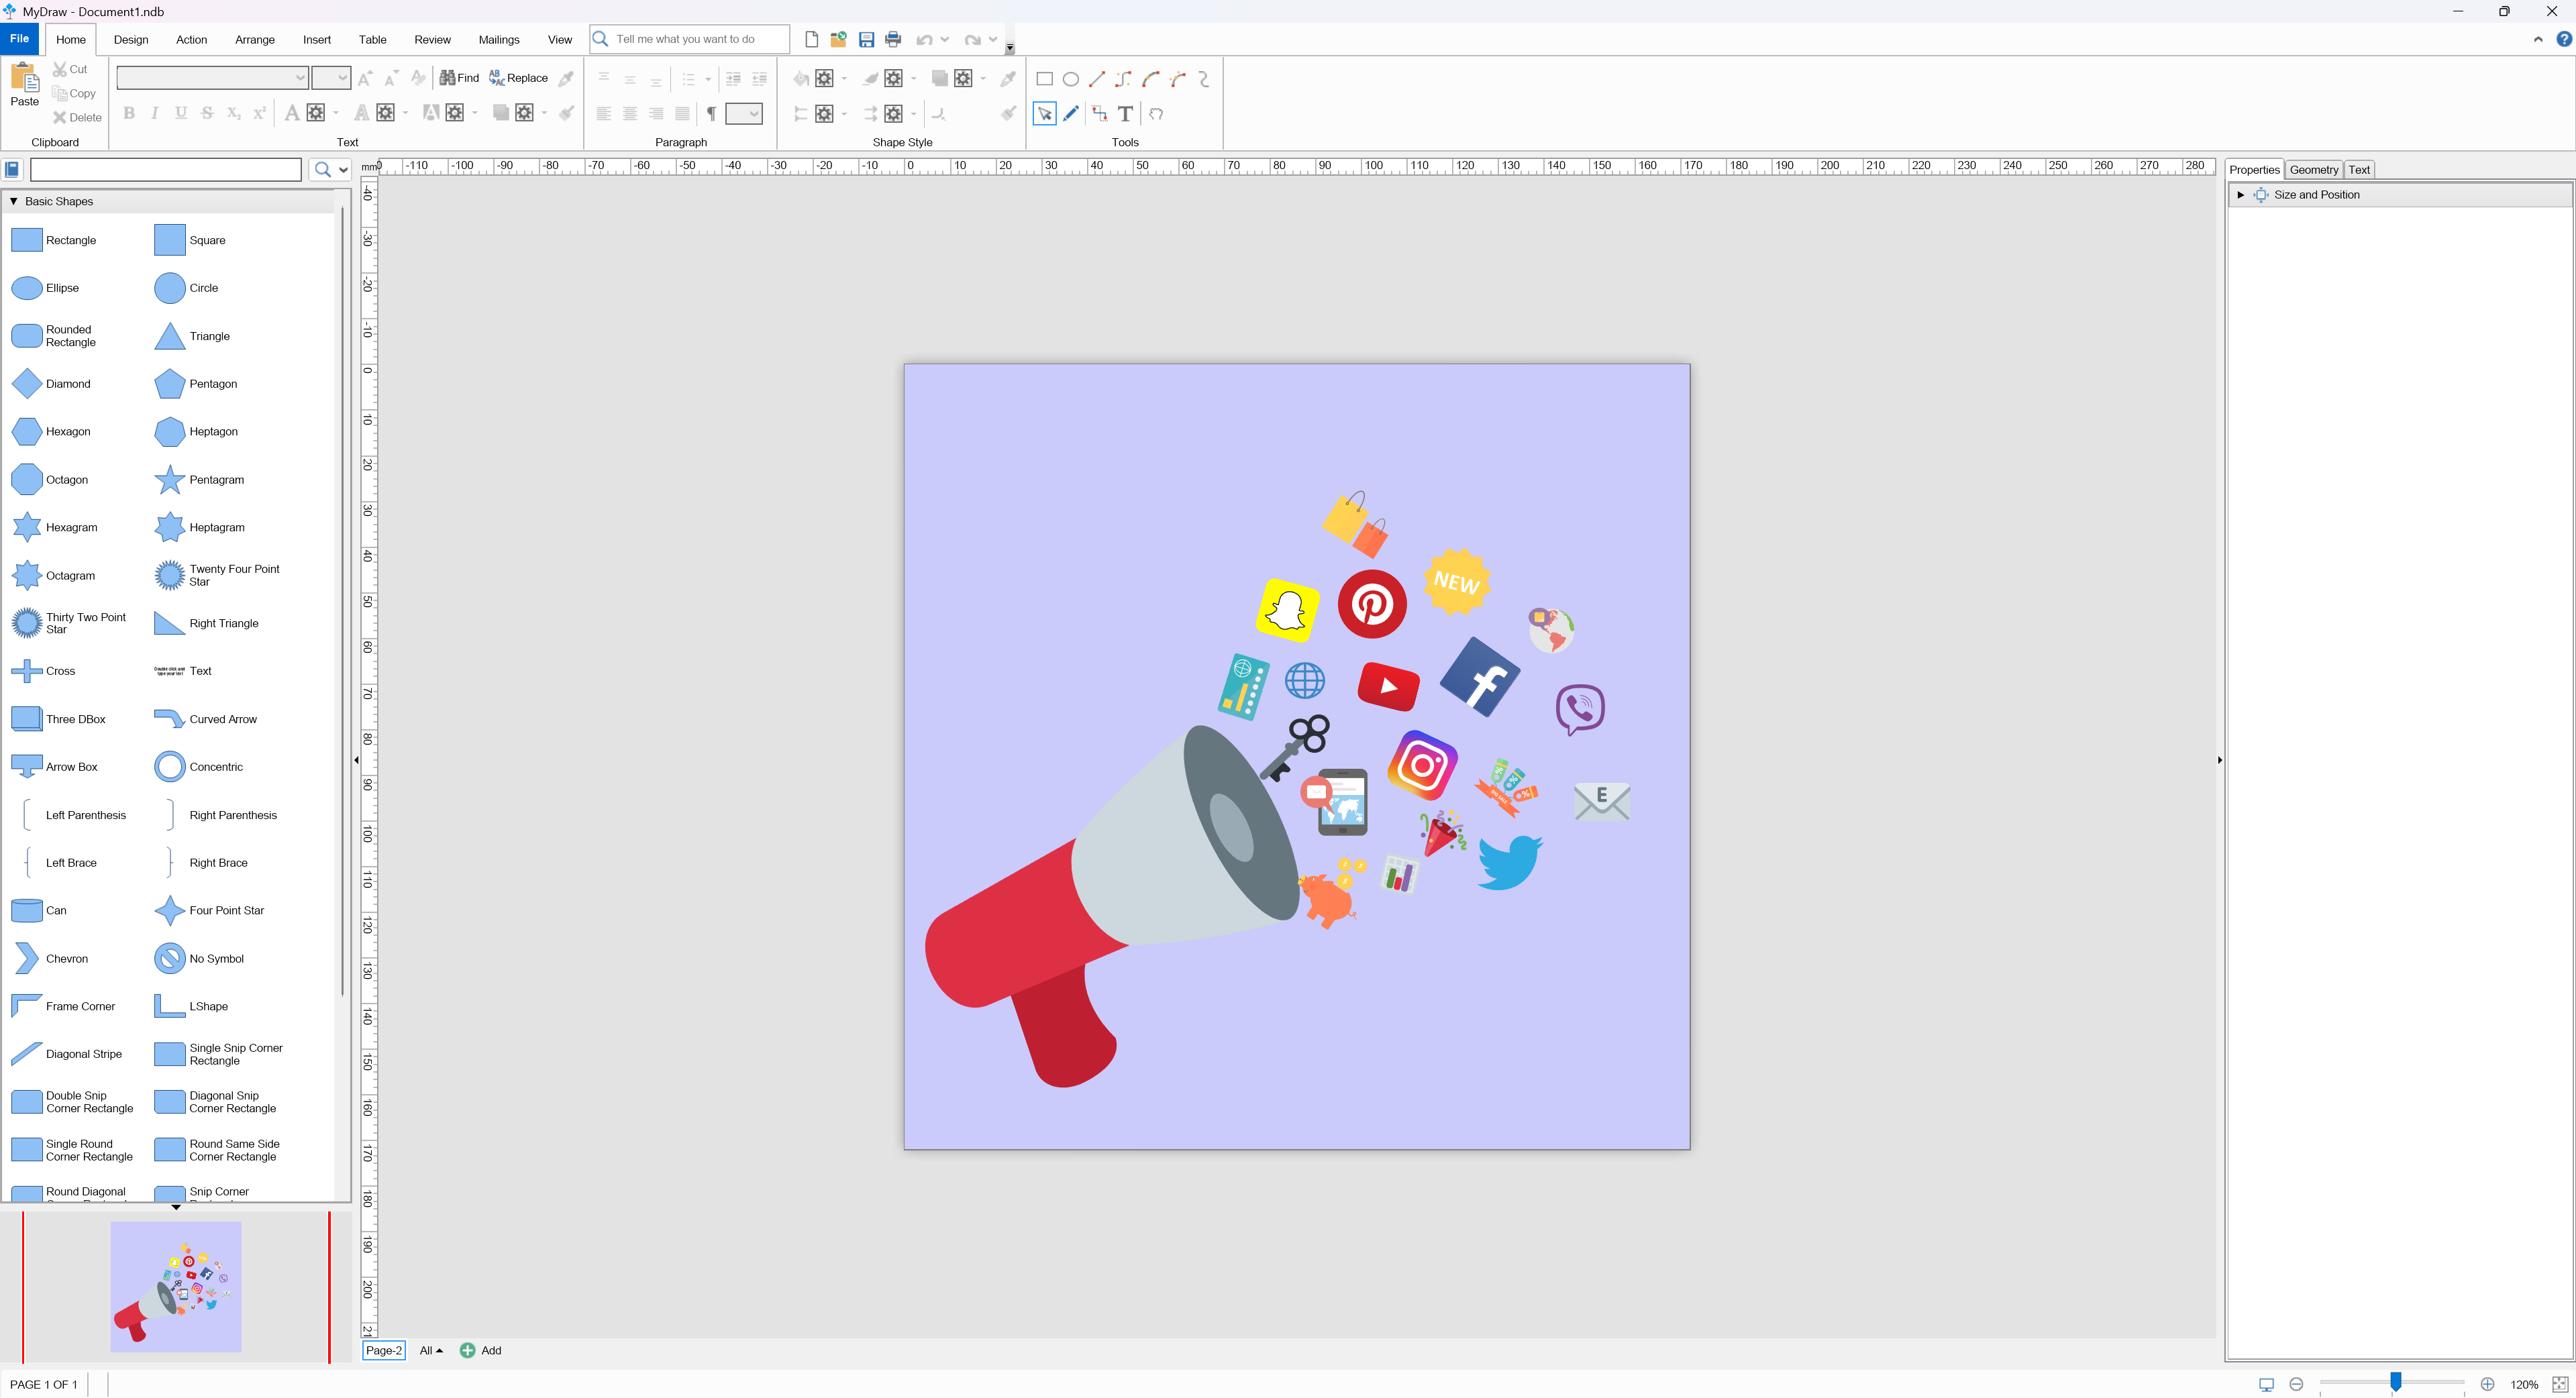This screenshot has height=1398, width=2576.
Task: Click the Add page button
Action: pos(480,1350)
